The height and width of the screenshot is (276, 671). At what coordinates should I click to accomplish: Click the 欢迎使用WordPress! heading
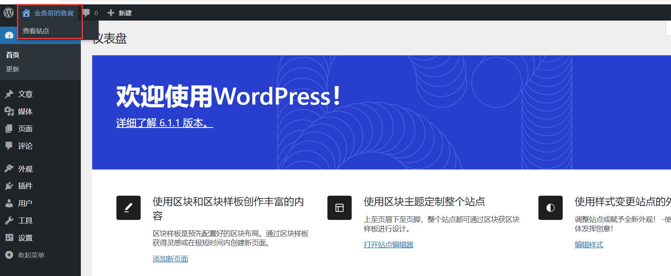click(x=229, y=96)
